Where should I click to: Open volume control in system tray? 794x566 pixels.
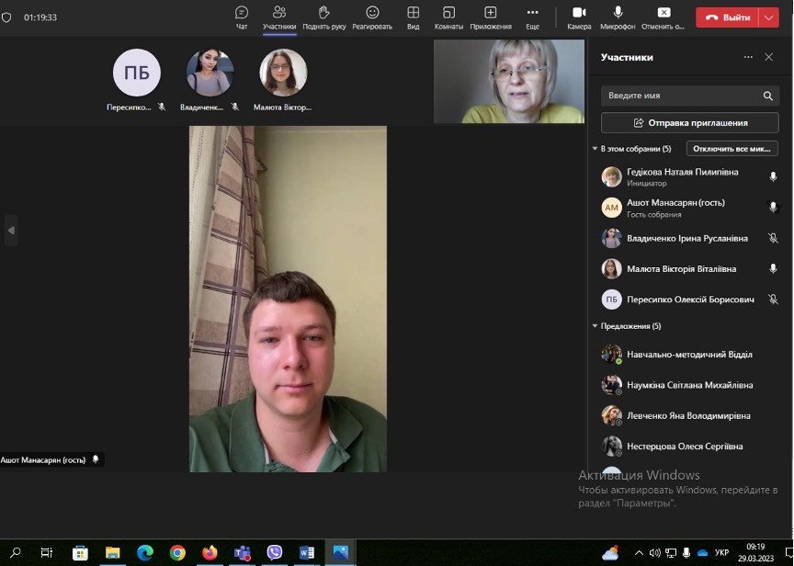654,553
